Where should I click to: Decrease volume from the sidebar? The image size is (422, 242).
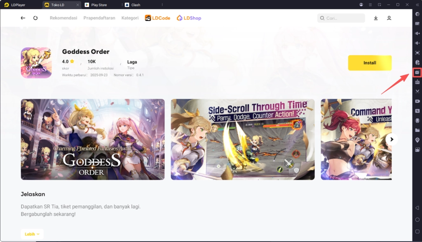(417, 43)
